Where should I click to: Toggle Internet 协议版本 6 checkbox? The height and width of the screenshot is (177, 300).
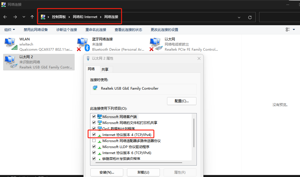(94, 153)
